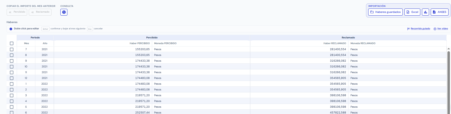Click the Haber RECLAMADO column header
This screenshot has width=451, height=114.
(299, 43)
